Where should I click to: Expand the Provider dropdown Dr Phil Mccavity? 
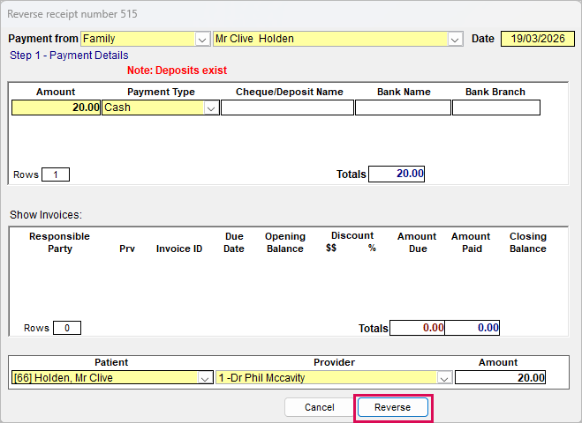click(x=444, y=378)
